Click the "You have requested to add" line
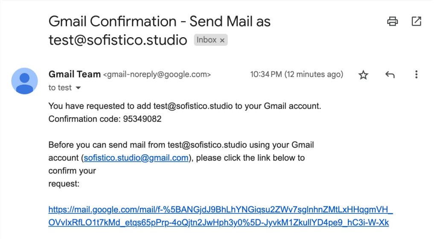The image size is (437, 239). coord(184,106)
